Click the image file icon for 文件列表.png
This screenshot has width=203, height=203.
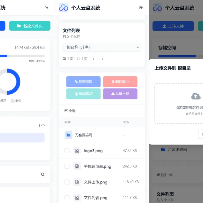[x=77, y=198]
